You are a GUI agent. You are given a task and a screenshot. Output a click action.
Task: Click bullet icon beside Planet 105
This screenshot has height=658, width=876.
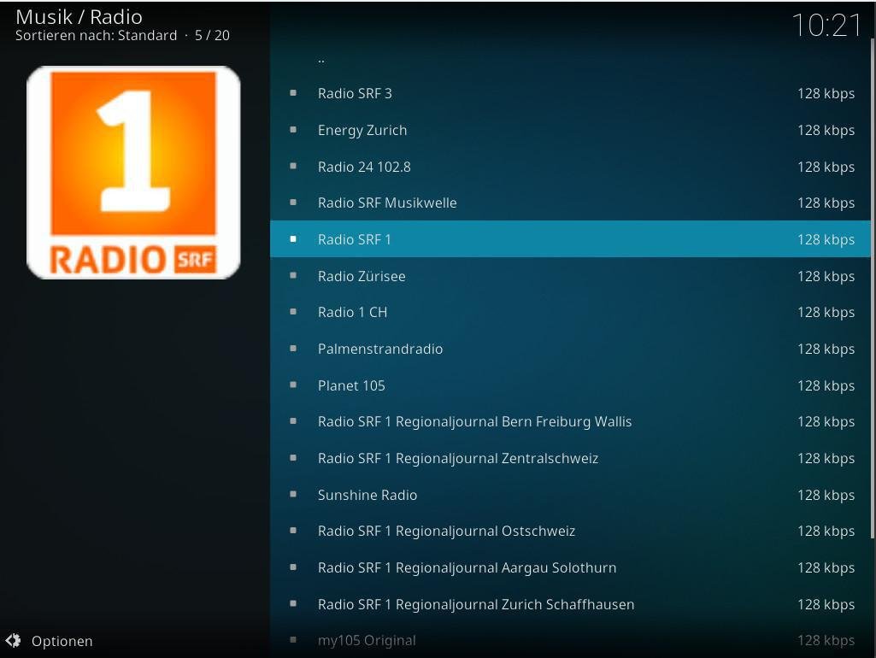(x=293, y=385)
